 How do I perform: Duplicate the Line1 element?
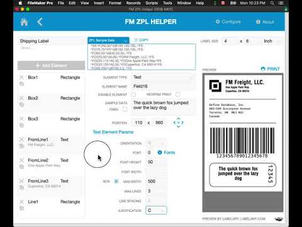click(21, 208)
